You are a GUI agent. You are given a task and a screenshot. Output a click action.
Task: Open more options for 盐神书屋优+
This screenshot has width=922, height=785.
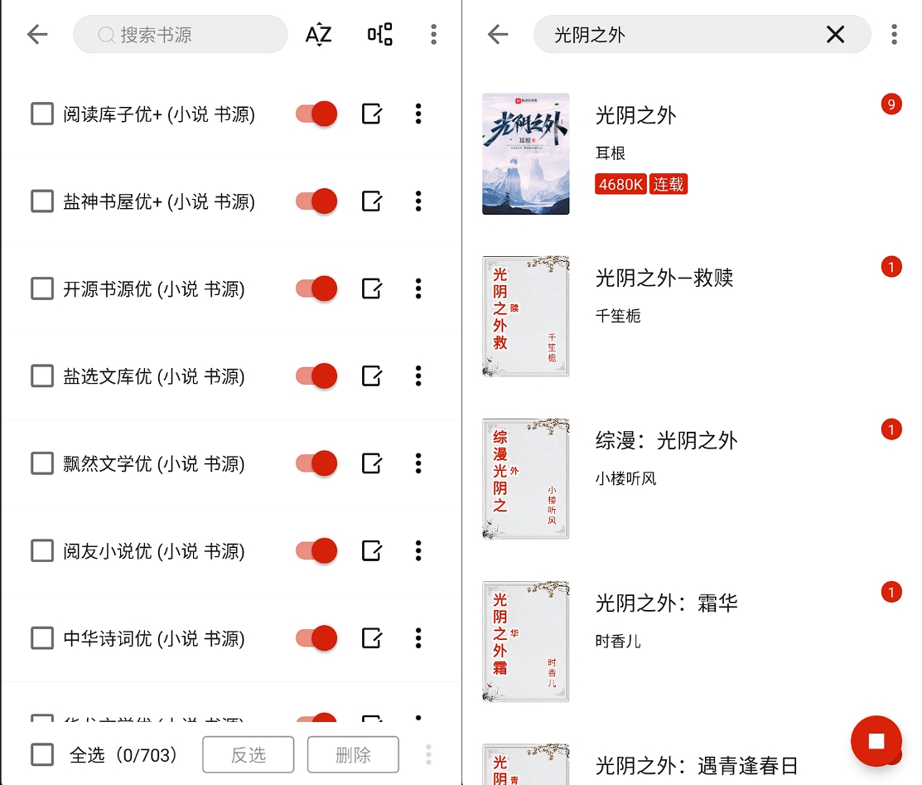point(418,201)
